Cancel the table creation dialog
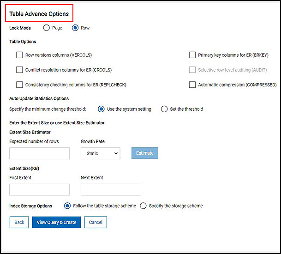Image resolution: width=281 pixels, height=254 pixels. pyautogui.click(x=96, y=222)
